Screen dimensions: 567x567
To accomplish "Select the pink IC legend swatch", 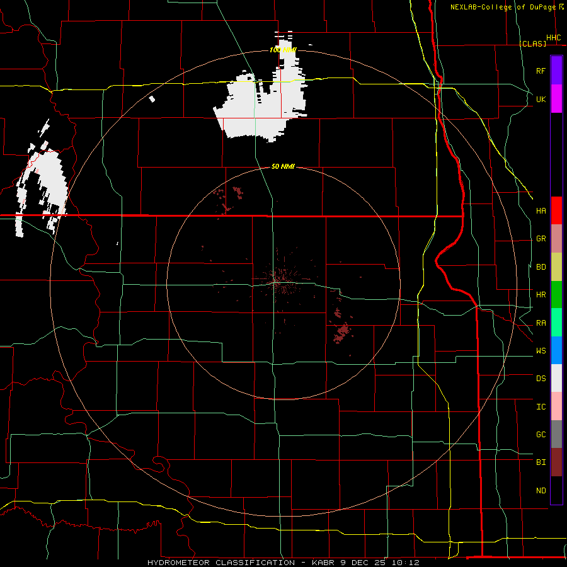I will [556, 406].
